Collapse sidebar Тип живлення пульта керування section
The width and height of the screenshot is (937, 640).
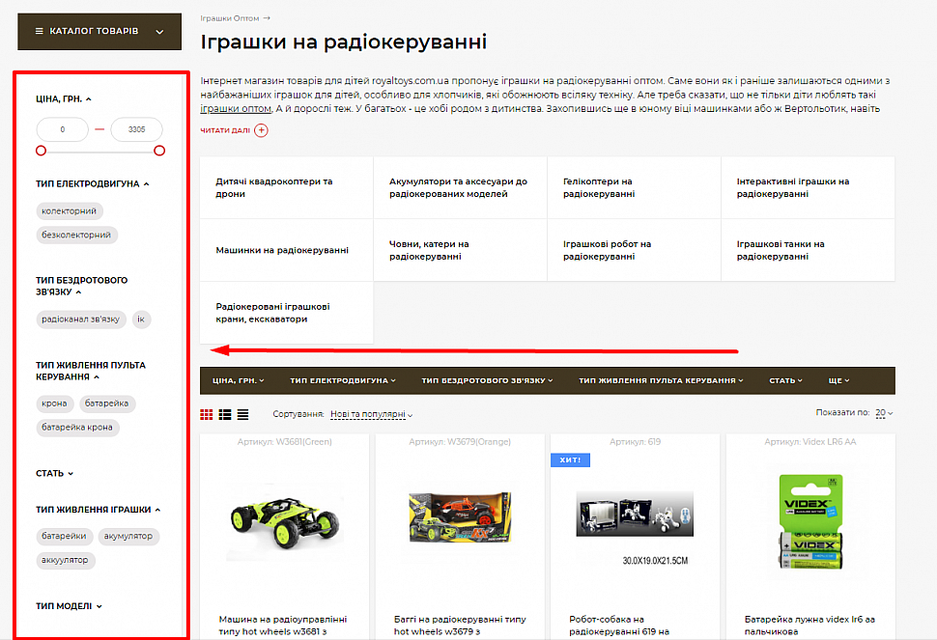[x=90, y=371]
